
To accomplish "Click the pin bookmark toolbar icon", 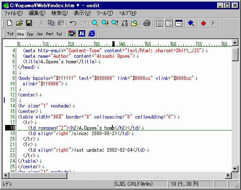I will click(191, 23).
